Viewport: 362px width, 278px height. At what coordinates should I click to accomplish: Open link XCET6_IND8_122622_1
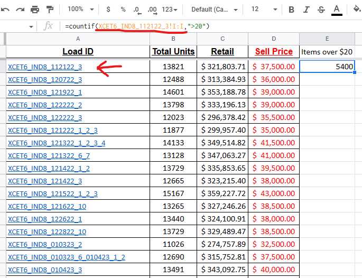(45, 219)
